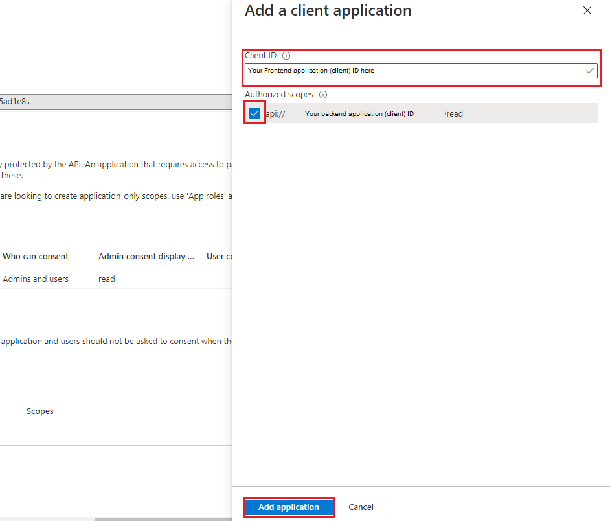Click the '/read' scope suffix text
Image resolution: width=610 pixels, height=521 pixels.
[x=453, y=113]
